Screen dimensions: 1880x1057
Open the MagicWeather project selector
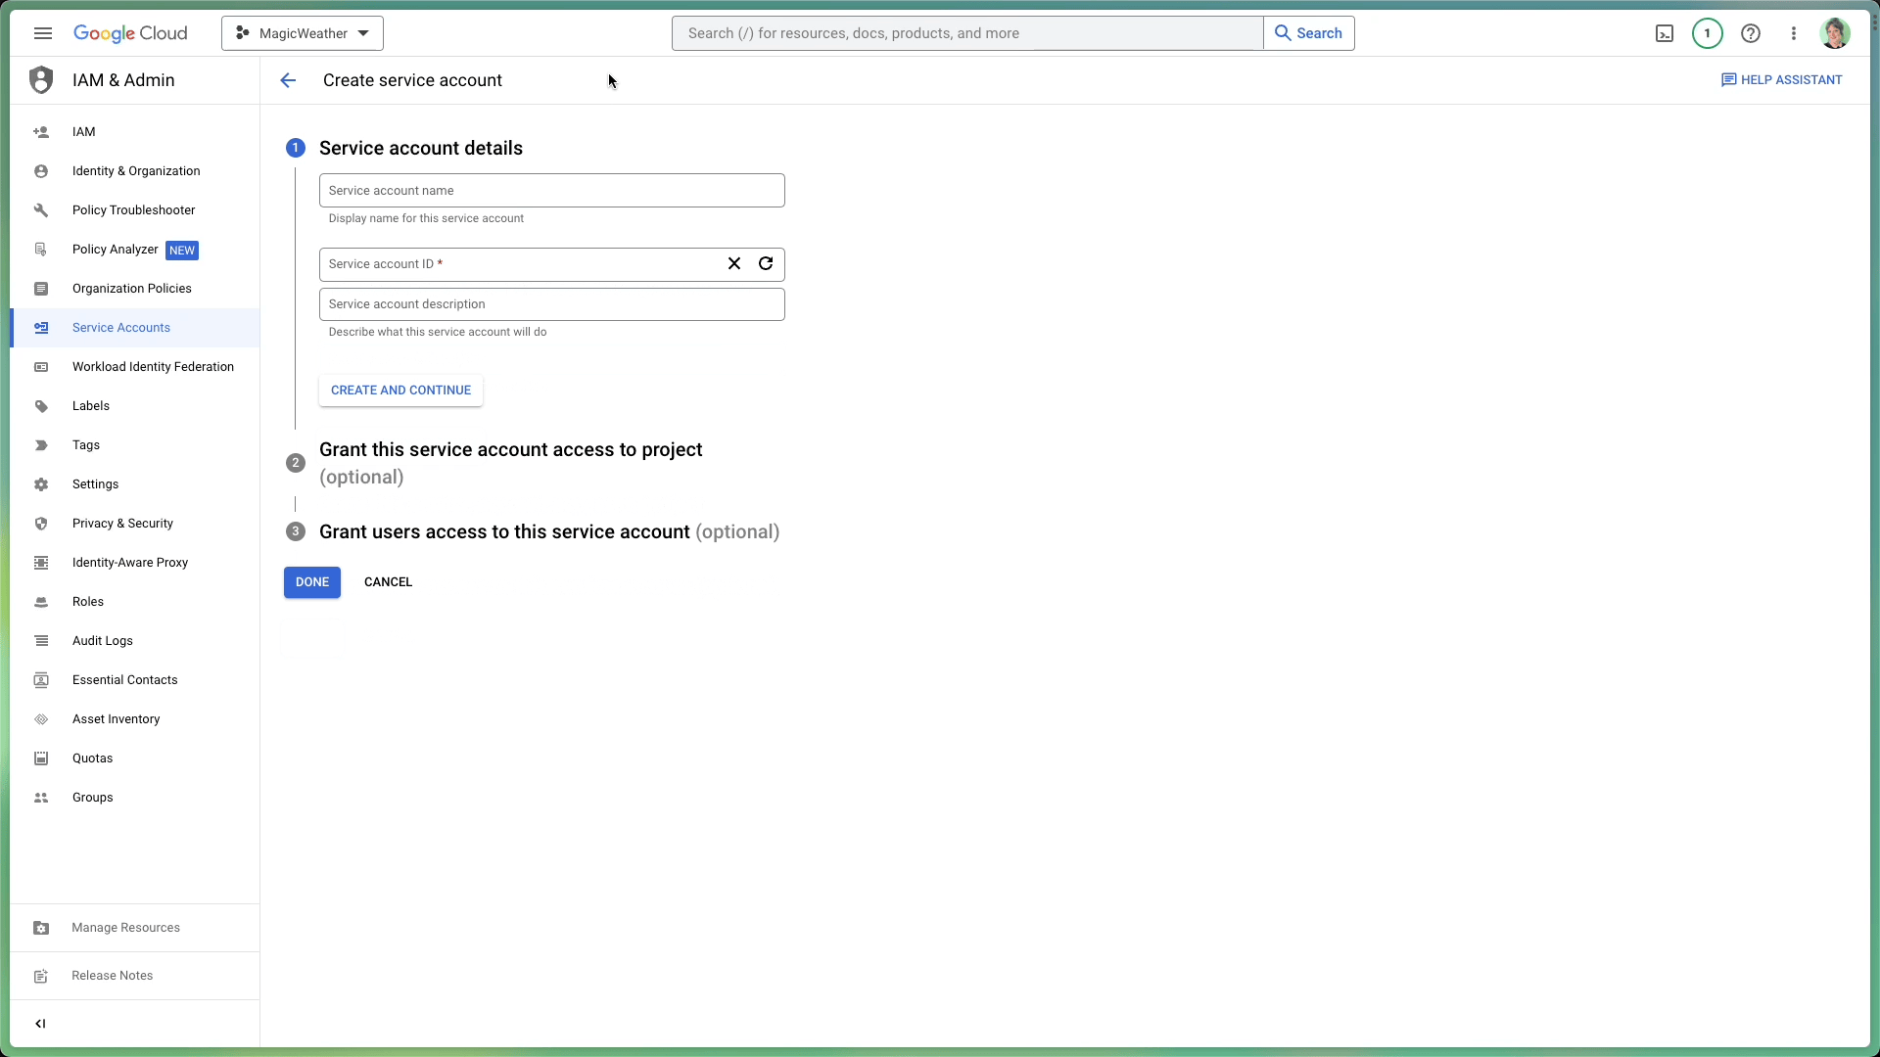point(302,32)
